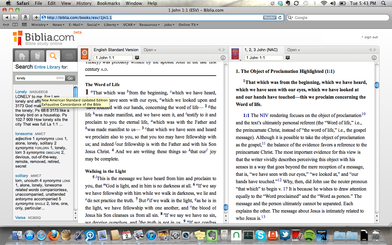The height and width of the screenshot is (245, 392).
Task: Open the info icon in ESV panel
Action: [x=223, y=58]
